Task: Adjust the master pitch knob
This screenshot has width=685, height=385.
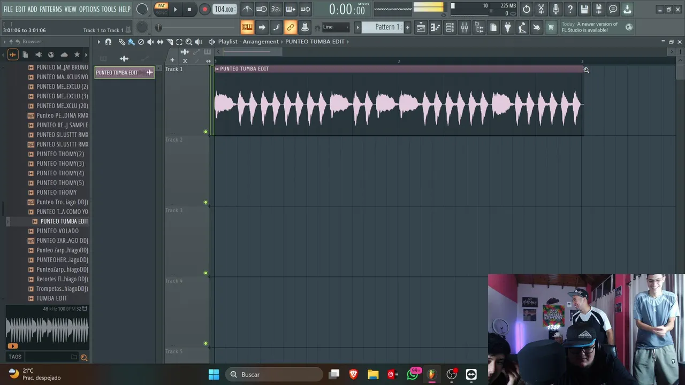Action: (x=142, y=27)
